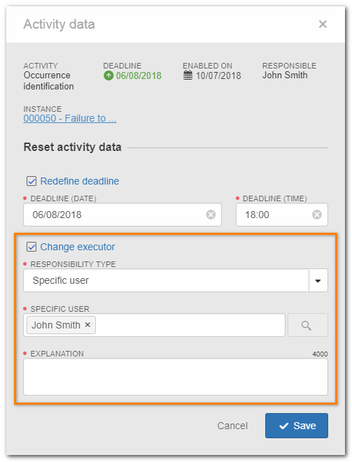Save the activity data changes

tap(297, 426)
